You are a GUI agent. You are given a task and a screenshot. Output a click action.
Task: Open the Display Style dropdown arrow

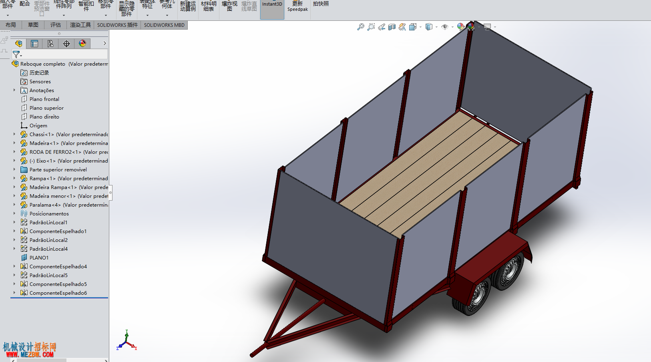436,27
